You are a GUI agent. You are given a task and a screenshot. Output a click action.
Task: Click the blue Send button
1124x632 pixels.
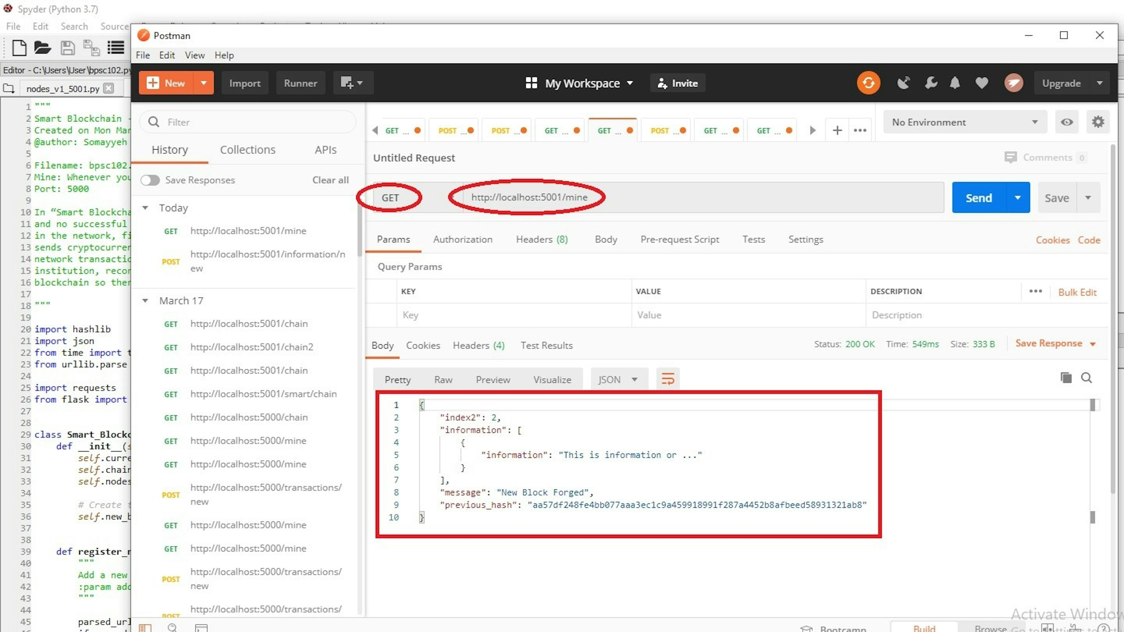pos(979,197)
